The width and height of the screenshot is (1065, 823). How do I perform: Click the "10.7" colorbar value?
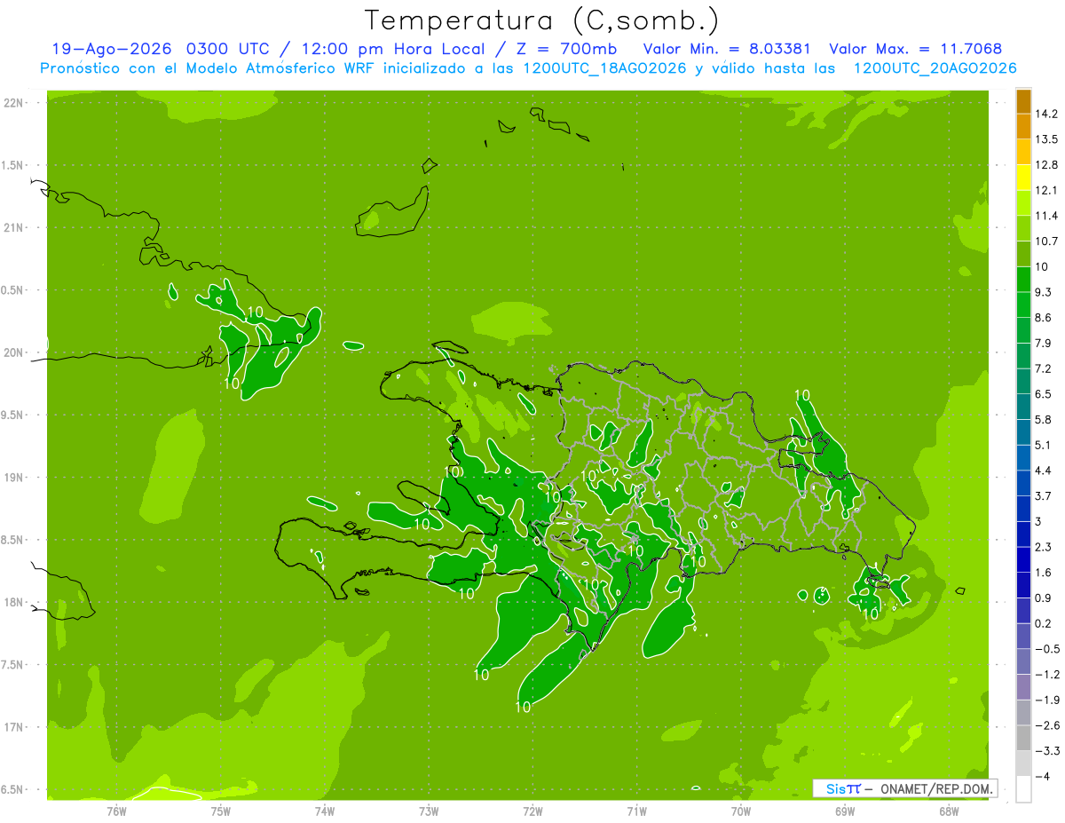coord(1046,241)
